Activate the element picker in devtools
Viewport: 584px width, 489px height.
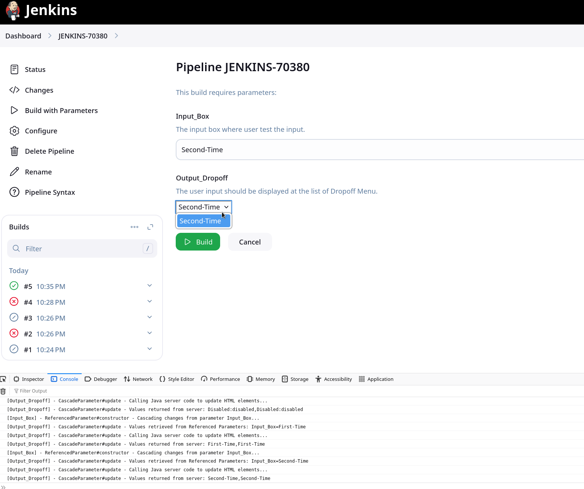[3, 379]
